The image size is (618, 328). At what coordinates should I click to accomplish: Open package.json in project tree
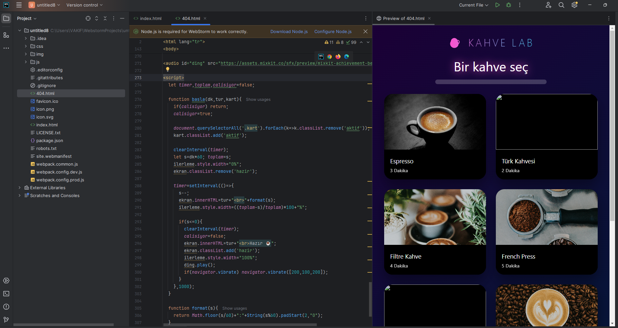click(x=50, y=140)
